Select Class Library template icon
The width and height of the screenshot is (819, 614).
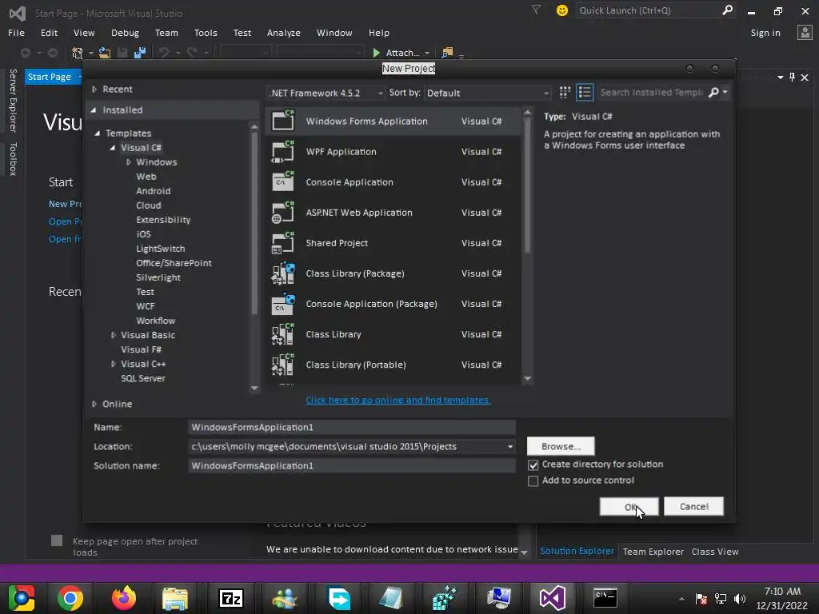point(283,334)
